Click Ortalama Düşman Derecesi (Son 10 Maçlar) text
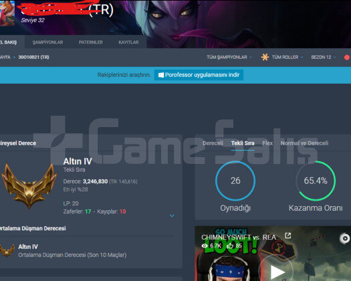This screenshot has width=351, height=281. [x=72, y=255]
